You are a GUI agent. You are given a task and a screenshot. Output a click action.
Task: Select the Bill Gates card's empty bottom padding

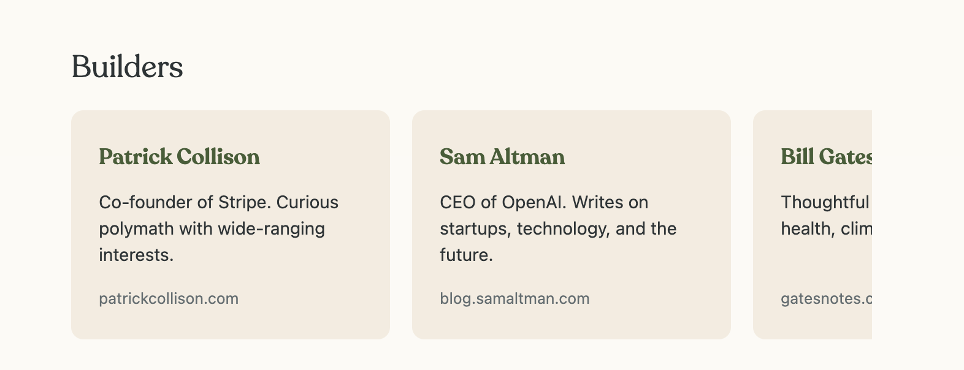(813, 325)
